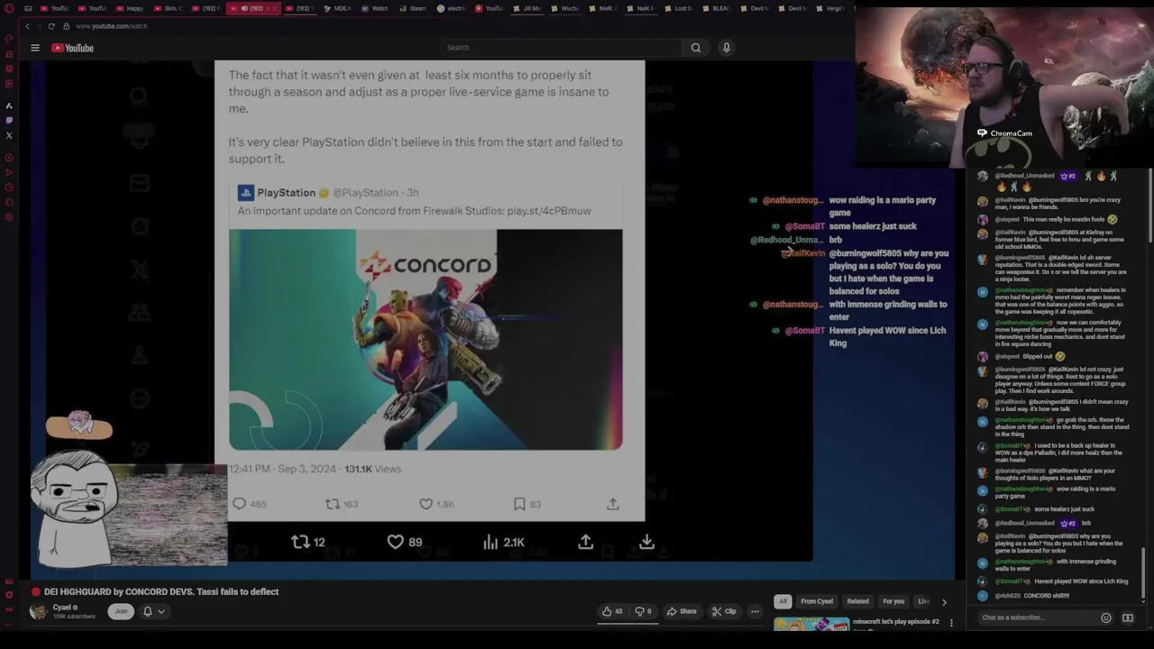Select the 'Related' chip
The height and width of the screenshot is (649, 1154).
pyautogui.click(x=857, y=601)
